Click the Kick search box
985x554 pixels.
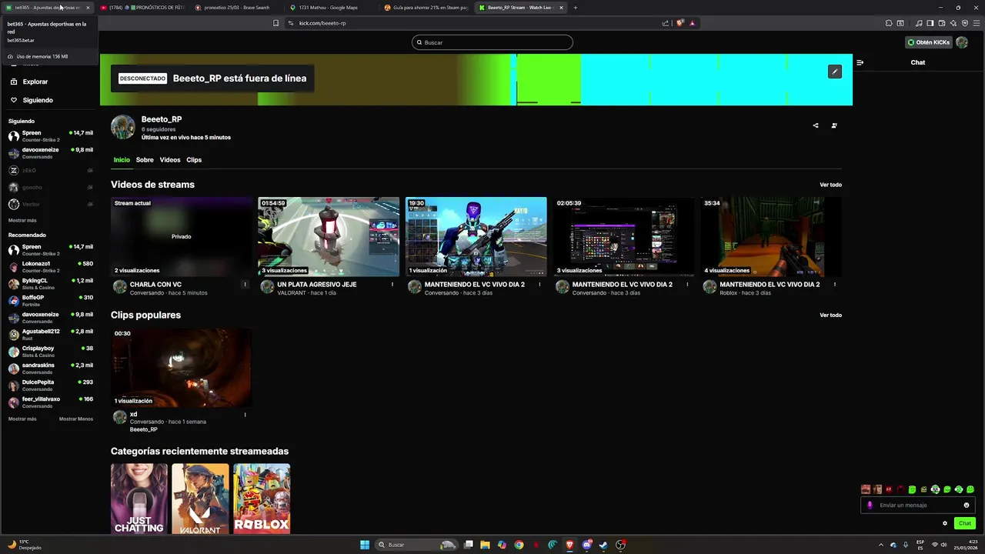tap(492, 42)
